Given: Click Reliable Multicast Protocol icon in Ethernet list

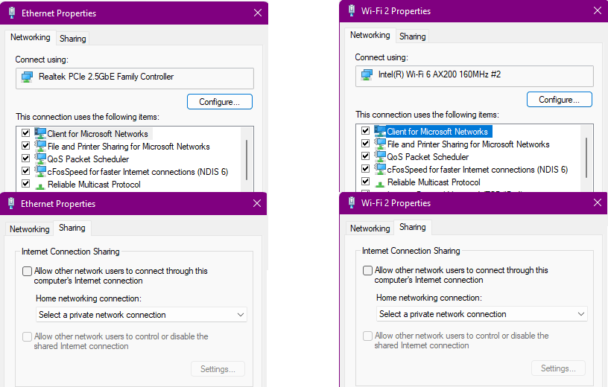Looking at the screenshot, I should (40, 185).
